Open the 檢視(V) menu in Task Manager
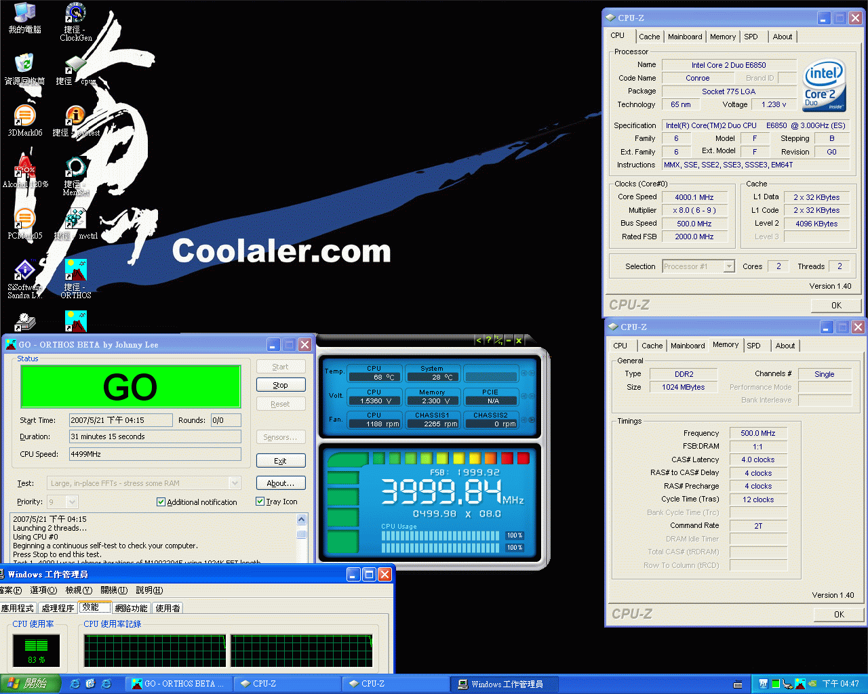The image size is (868, 694). point(79,590)
